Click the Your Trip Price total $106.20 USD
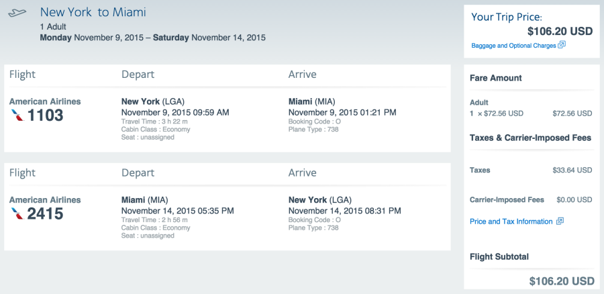The image size is (604, 294). point(560,31)
